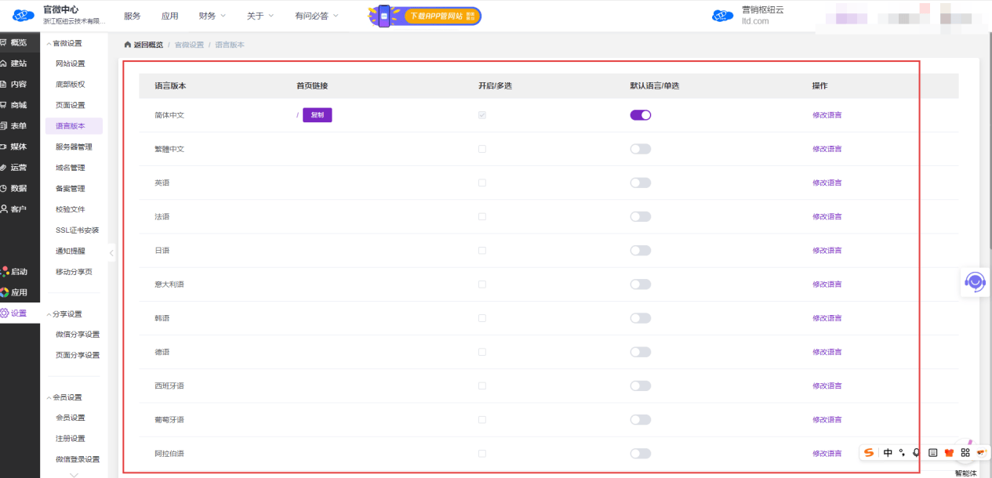This screenshot has width=992, height=478.
Task: Click 修改语言 link for 法语
Action: point(827,217)
